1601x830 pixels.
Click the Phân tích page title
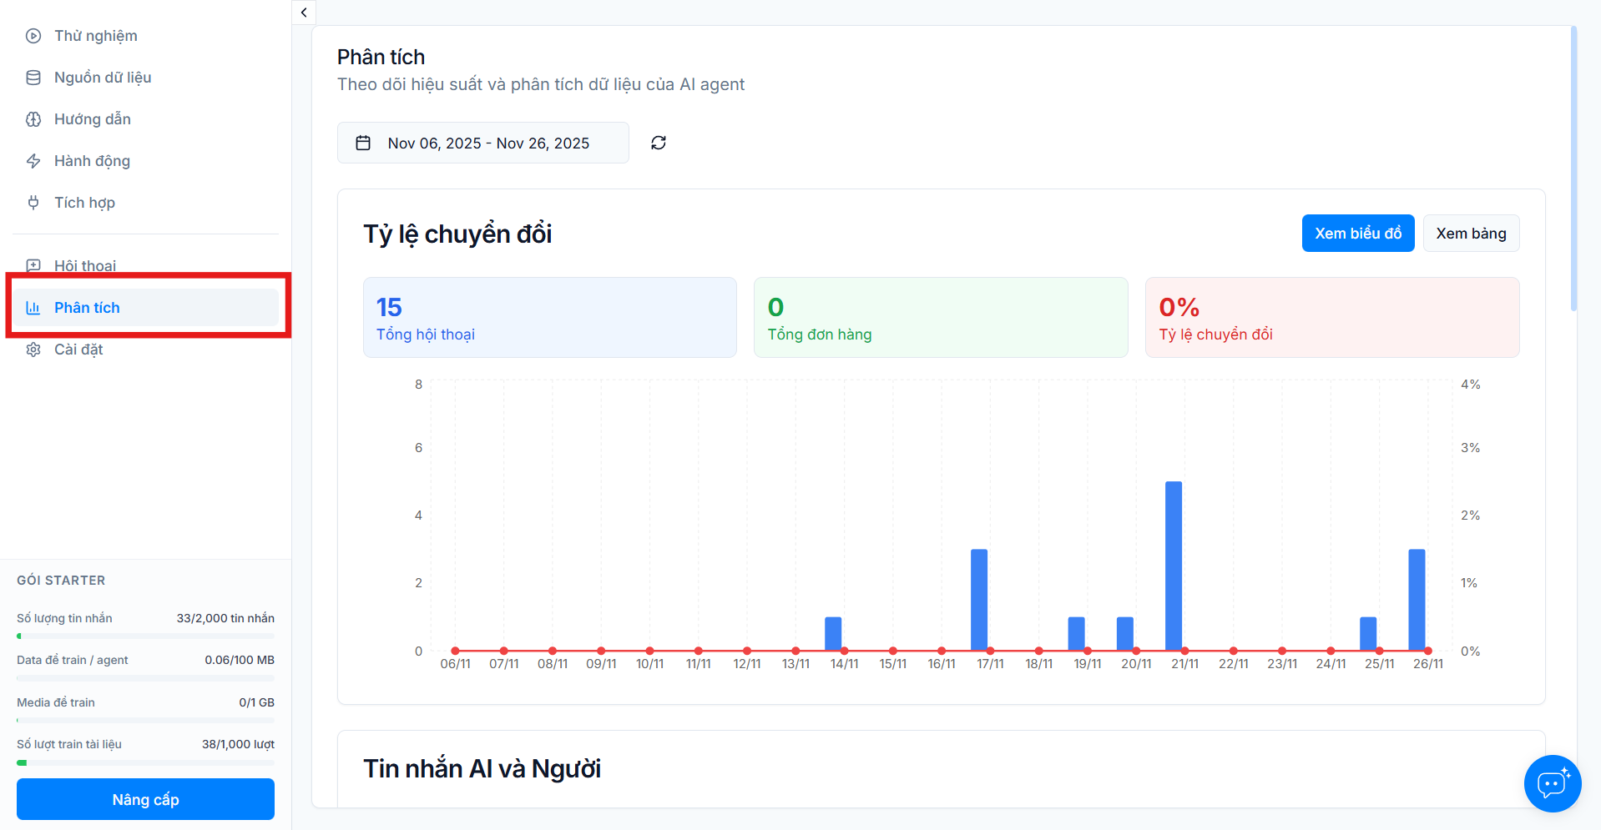tap(381, 57)
